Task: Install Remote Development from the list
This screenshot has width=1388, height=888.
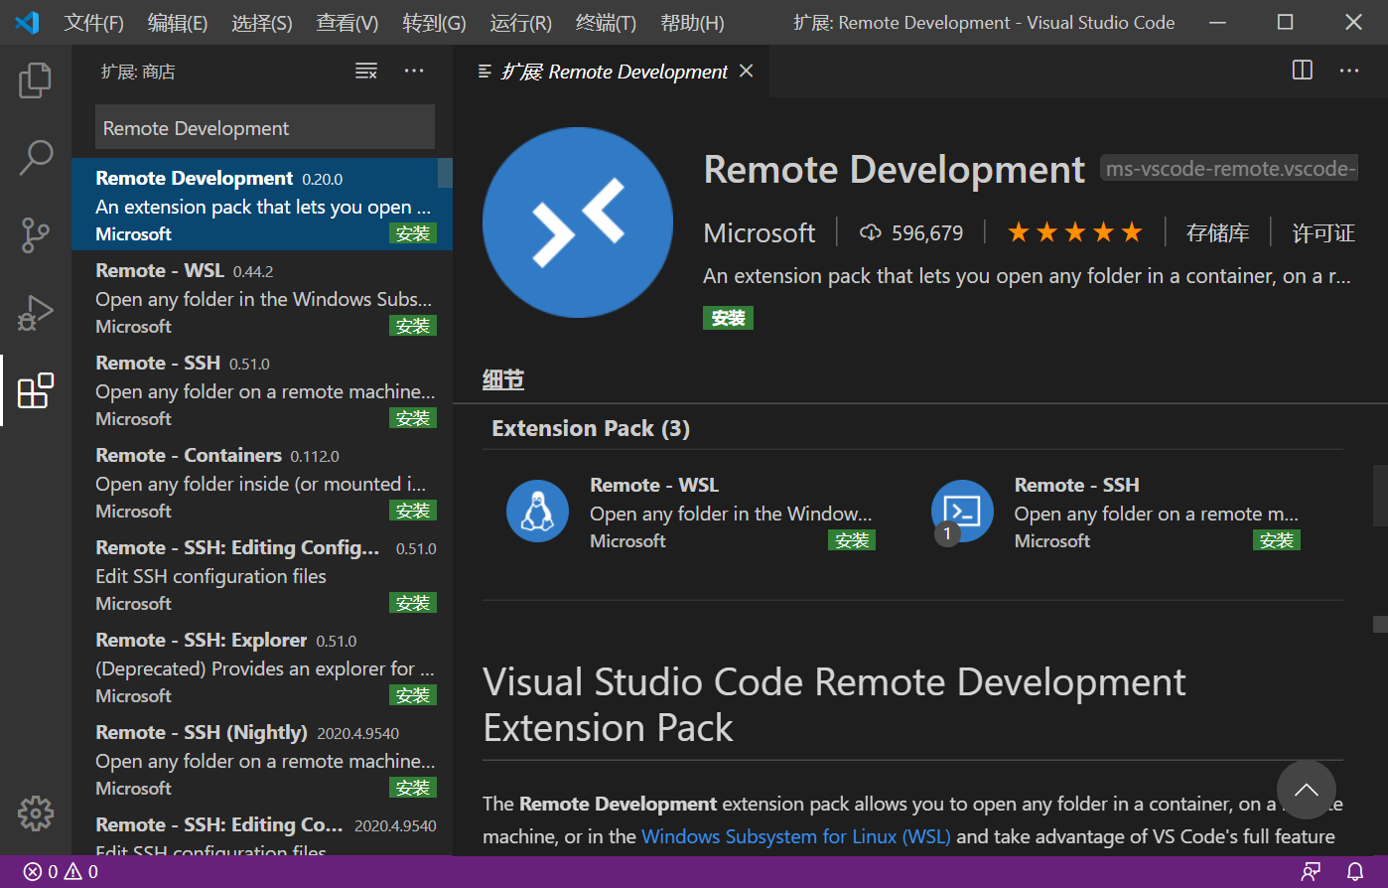Action: point(413,234)
